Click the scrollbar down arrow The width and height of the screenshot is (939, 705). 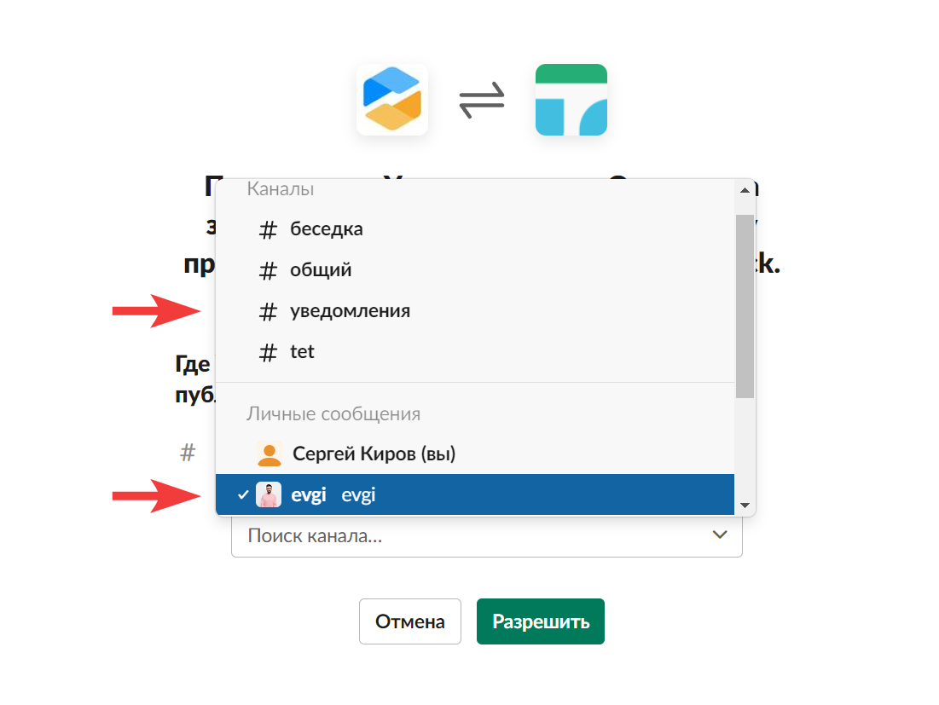[745, 506]
